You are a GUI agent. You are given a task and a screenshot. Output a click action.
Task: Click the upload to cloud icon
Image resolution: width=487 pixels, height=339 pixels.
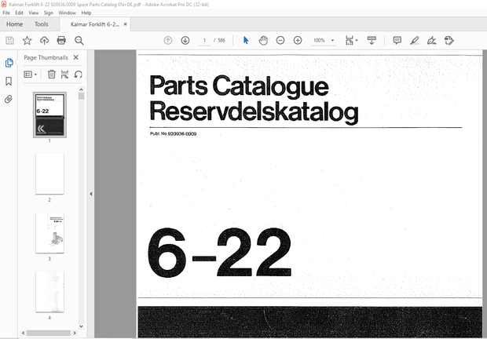[45, 40]
